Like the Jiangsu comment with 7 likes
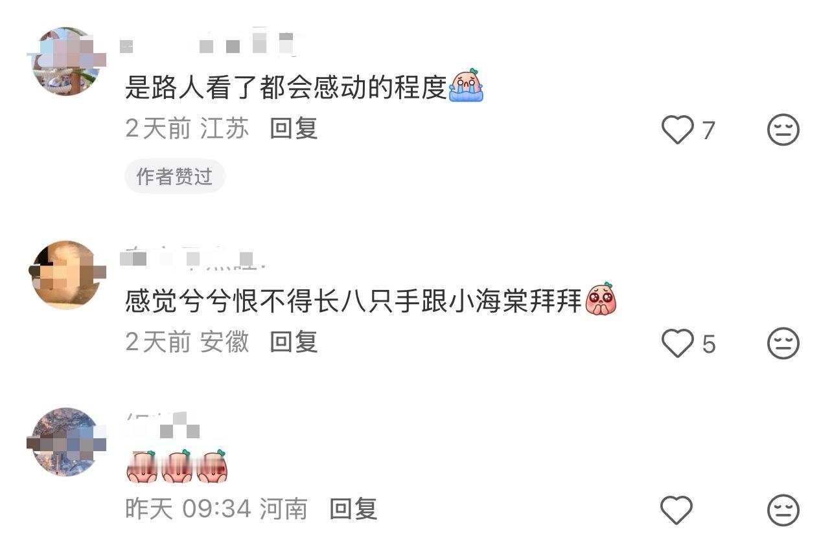This screenshot has height=545, width=832. (x=677, y=130)
